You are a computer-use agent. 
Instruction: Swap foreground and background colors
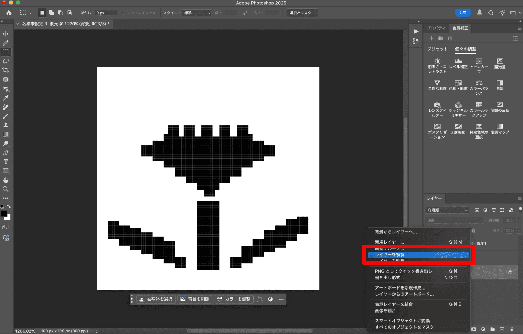click(9, 207)
